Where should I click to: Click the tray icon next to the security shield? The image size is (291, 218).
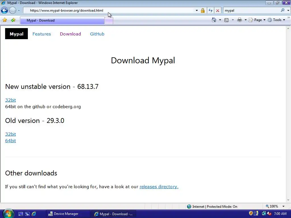point(256,213)
